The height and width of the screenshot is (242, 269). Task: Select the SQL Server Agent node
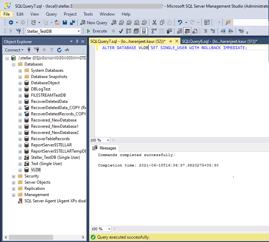(x=55, y=201)
